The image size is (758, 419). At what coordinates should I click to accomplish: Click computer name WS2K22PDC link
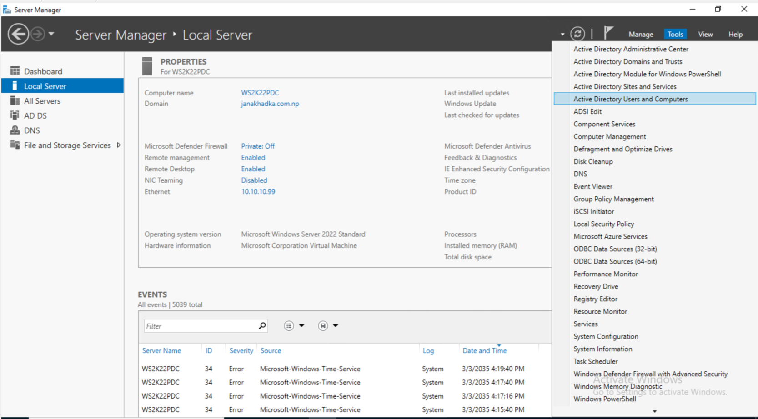click(260, 93)
